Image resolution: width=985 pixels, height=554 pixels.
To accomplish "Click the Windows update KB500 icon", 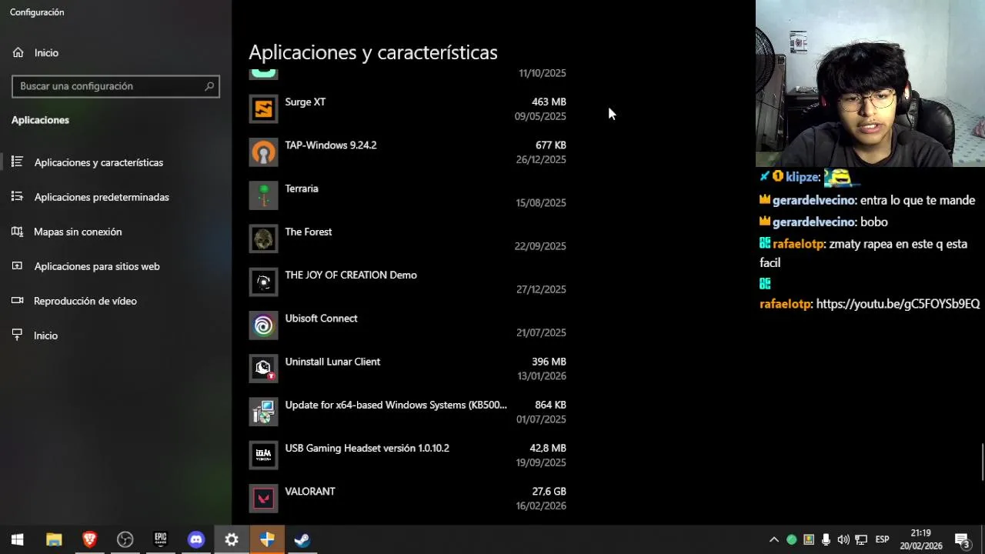I will (263, 412).
